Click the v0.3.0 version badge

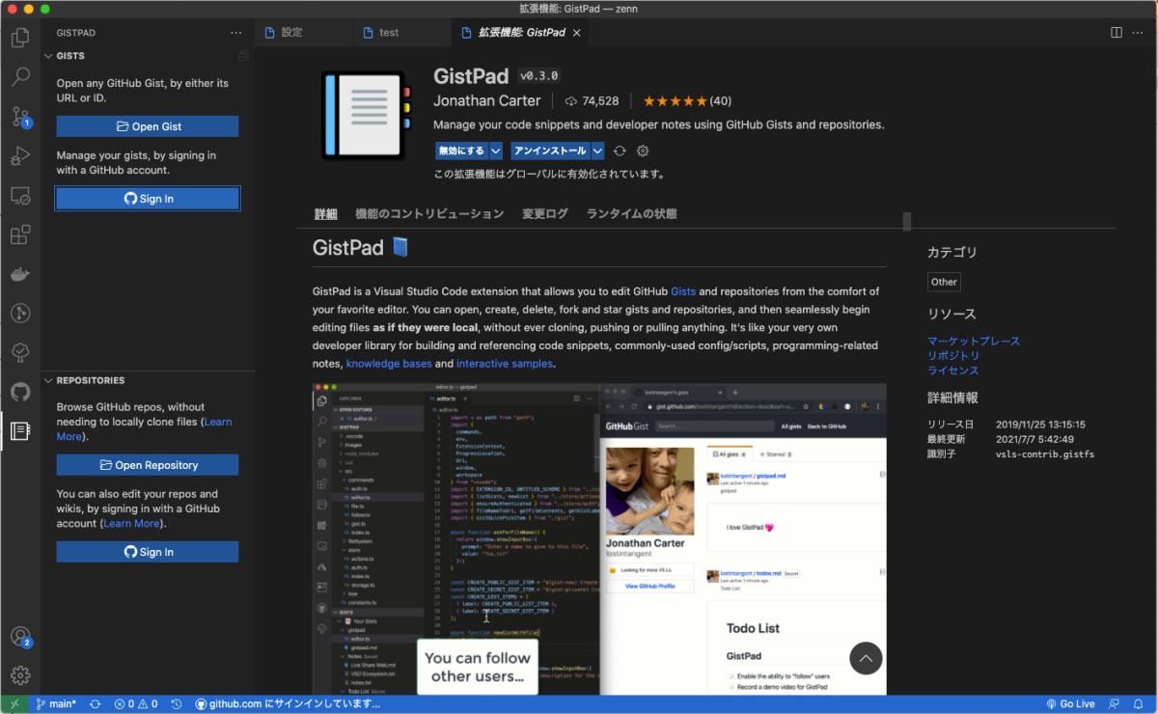click(539, 76)
